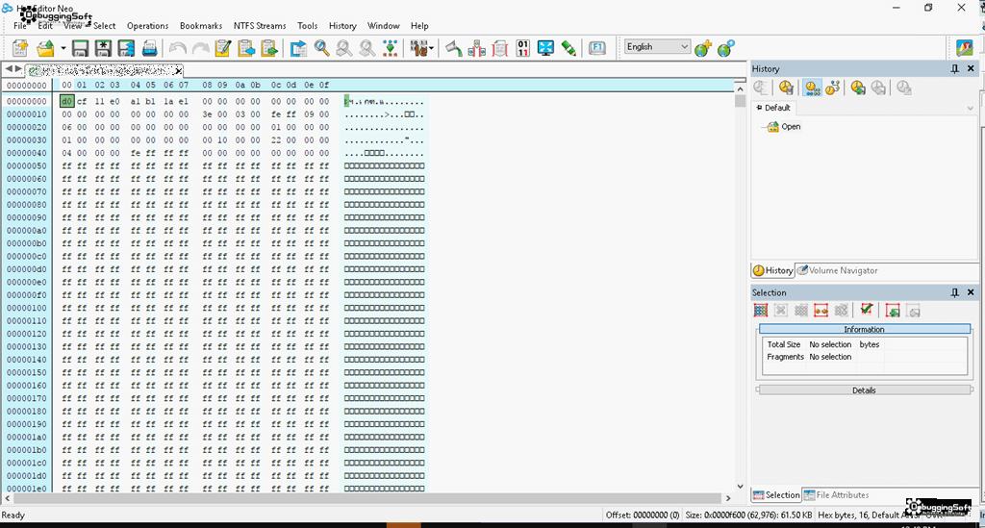Click the Select All grid icon
Image resolution: width=985 pixels, height=528 pixels.
coord(761,310)
